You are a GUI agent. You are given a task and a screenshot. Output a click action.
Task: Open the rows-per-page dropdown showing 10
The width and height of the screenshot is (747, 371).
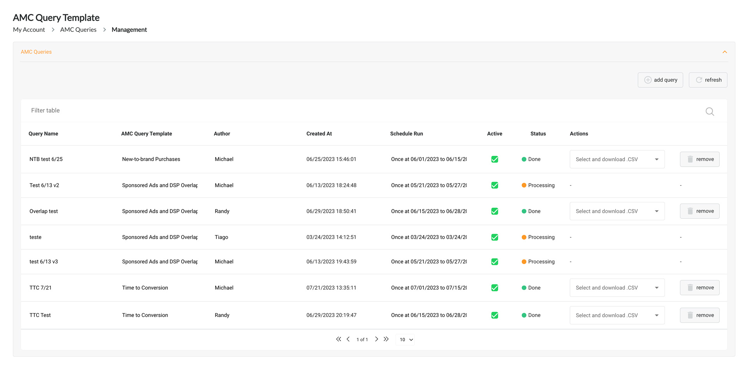coord(405,340)
